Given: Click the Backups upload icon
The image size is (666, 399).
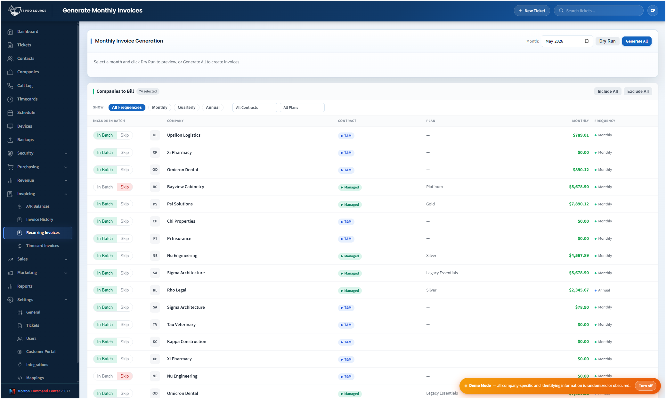Looking at the screenshot, I should click(x=10, y=140).
